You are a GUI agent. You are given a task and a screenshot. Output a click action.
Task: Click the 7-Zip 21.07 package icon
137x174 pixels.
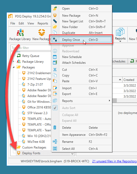point(24,84)
